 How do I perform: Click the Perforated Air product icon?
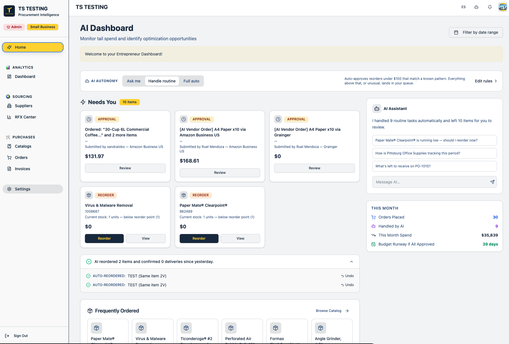(231, 328)
